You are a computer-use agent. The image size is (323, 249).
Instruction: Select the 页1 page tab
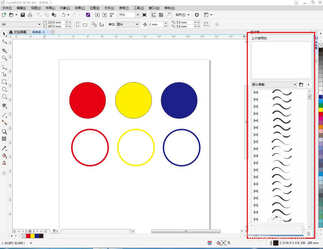pyautogui.click(x=55, y=231)
